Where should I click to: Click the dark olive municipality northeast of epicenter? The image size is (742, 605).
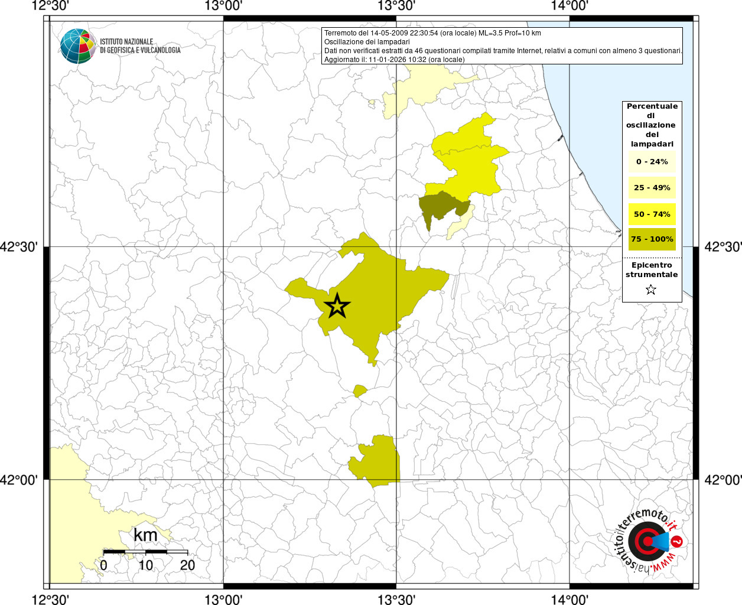442,207
